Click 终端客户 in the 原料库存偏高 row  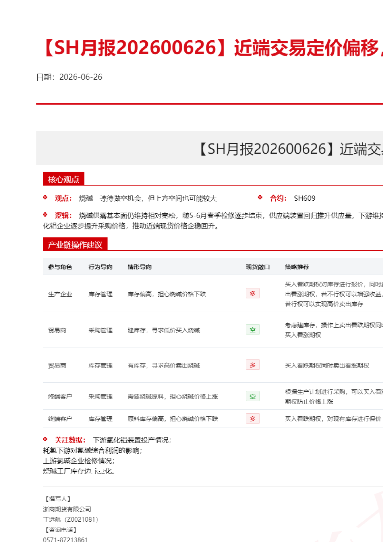tap(60, 419)
